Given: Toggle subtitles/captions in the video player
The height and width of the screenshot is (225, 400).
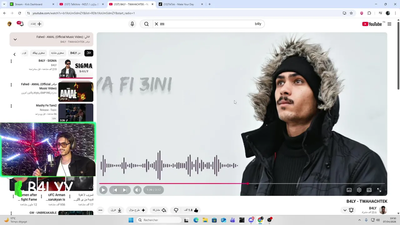Looking at the screenshot, I should tap(349, 190).
